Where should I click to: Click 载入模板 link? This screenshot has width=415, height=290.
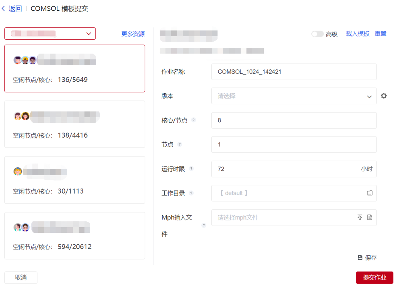coord(358,34)
